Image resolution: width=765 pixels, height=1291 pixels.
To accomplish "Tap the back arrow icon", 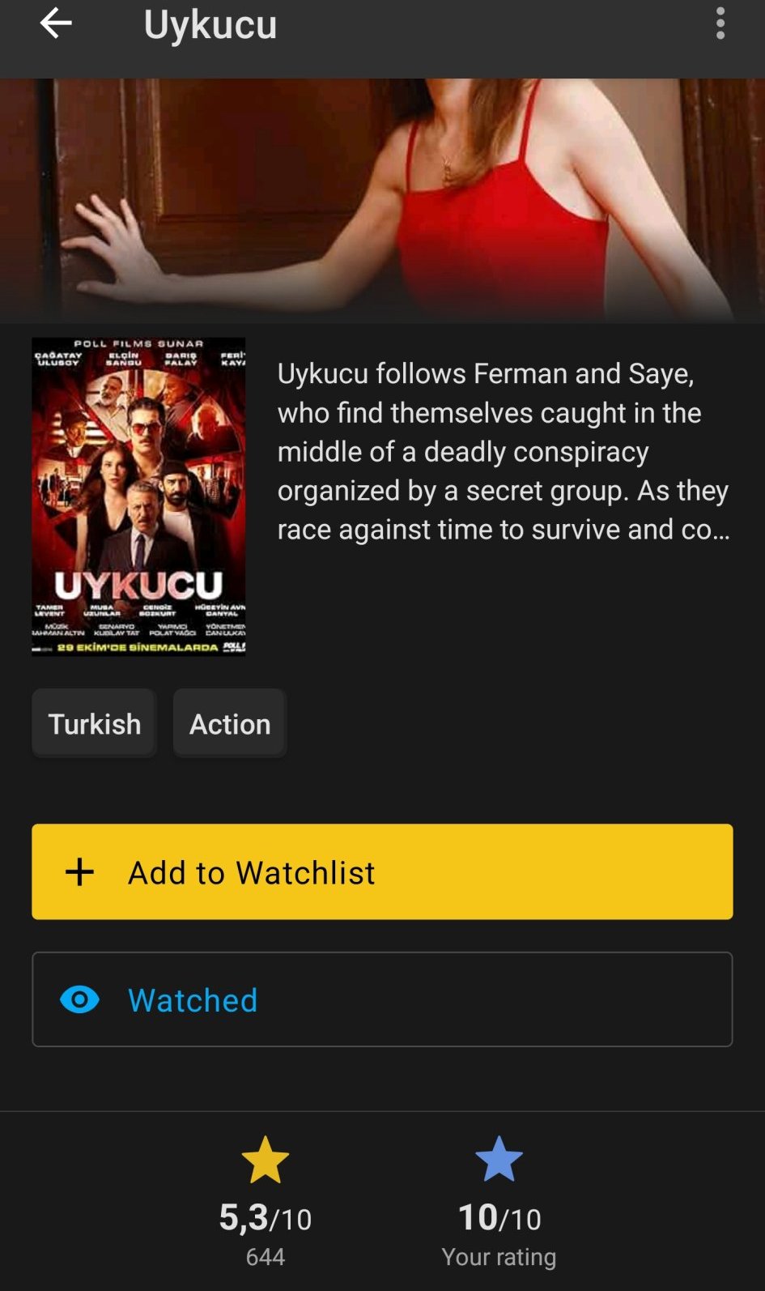I will point(56,23).
